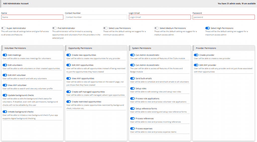Image resolution: width=257 pixels, height=142 pixels.
Task: Disable the Edit ANY provider switch
Action: [196, 65]
